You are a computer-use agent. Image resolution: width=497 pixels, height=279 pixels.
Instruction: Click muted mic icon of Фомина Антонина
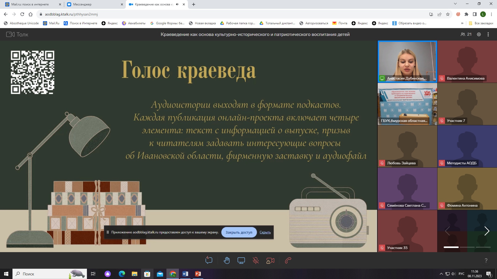pos(442,205)
